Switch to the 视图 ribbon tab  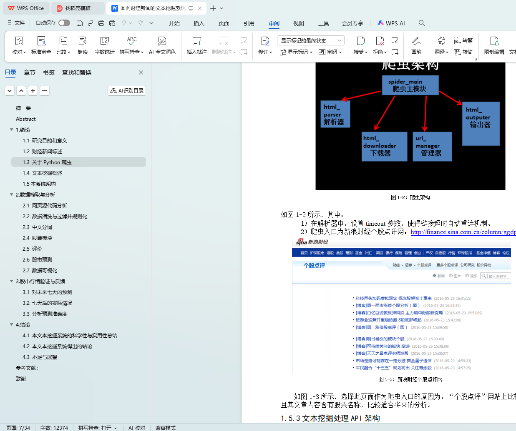(298, 23)
